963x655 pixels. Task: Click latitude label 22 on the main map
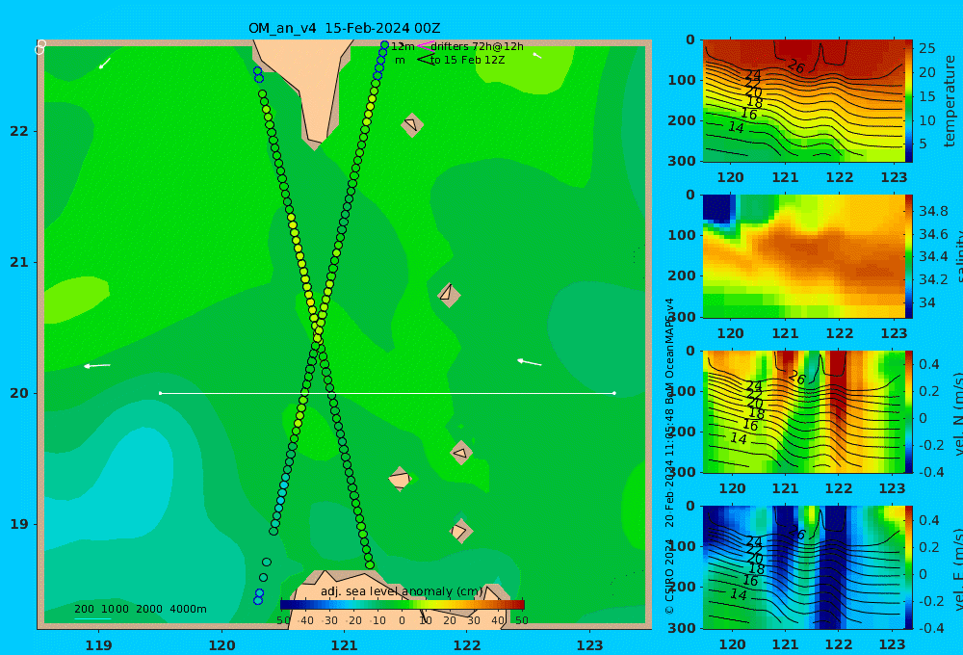click(x=19, y=132)
